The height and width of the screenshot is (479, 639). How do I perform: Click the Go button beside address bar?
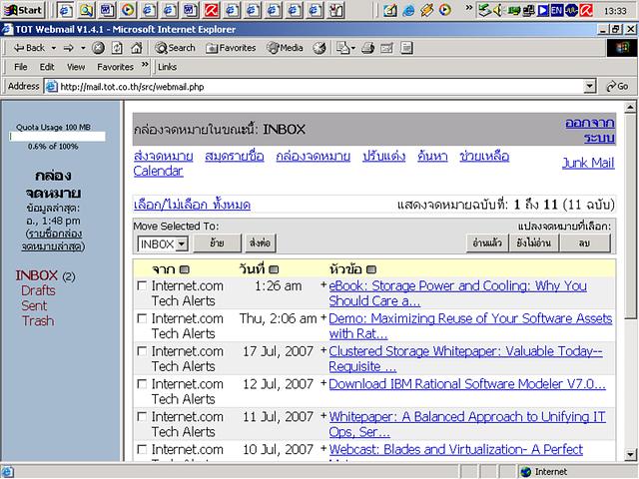(617, 87)
